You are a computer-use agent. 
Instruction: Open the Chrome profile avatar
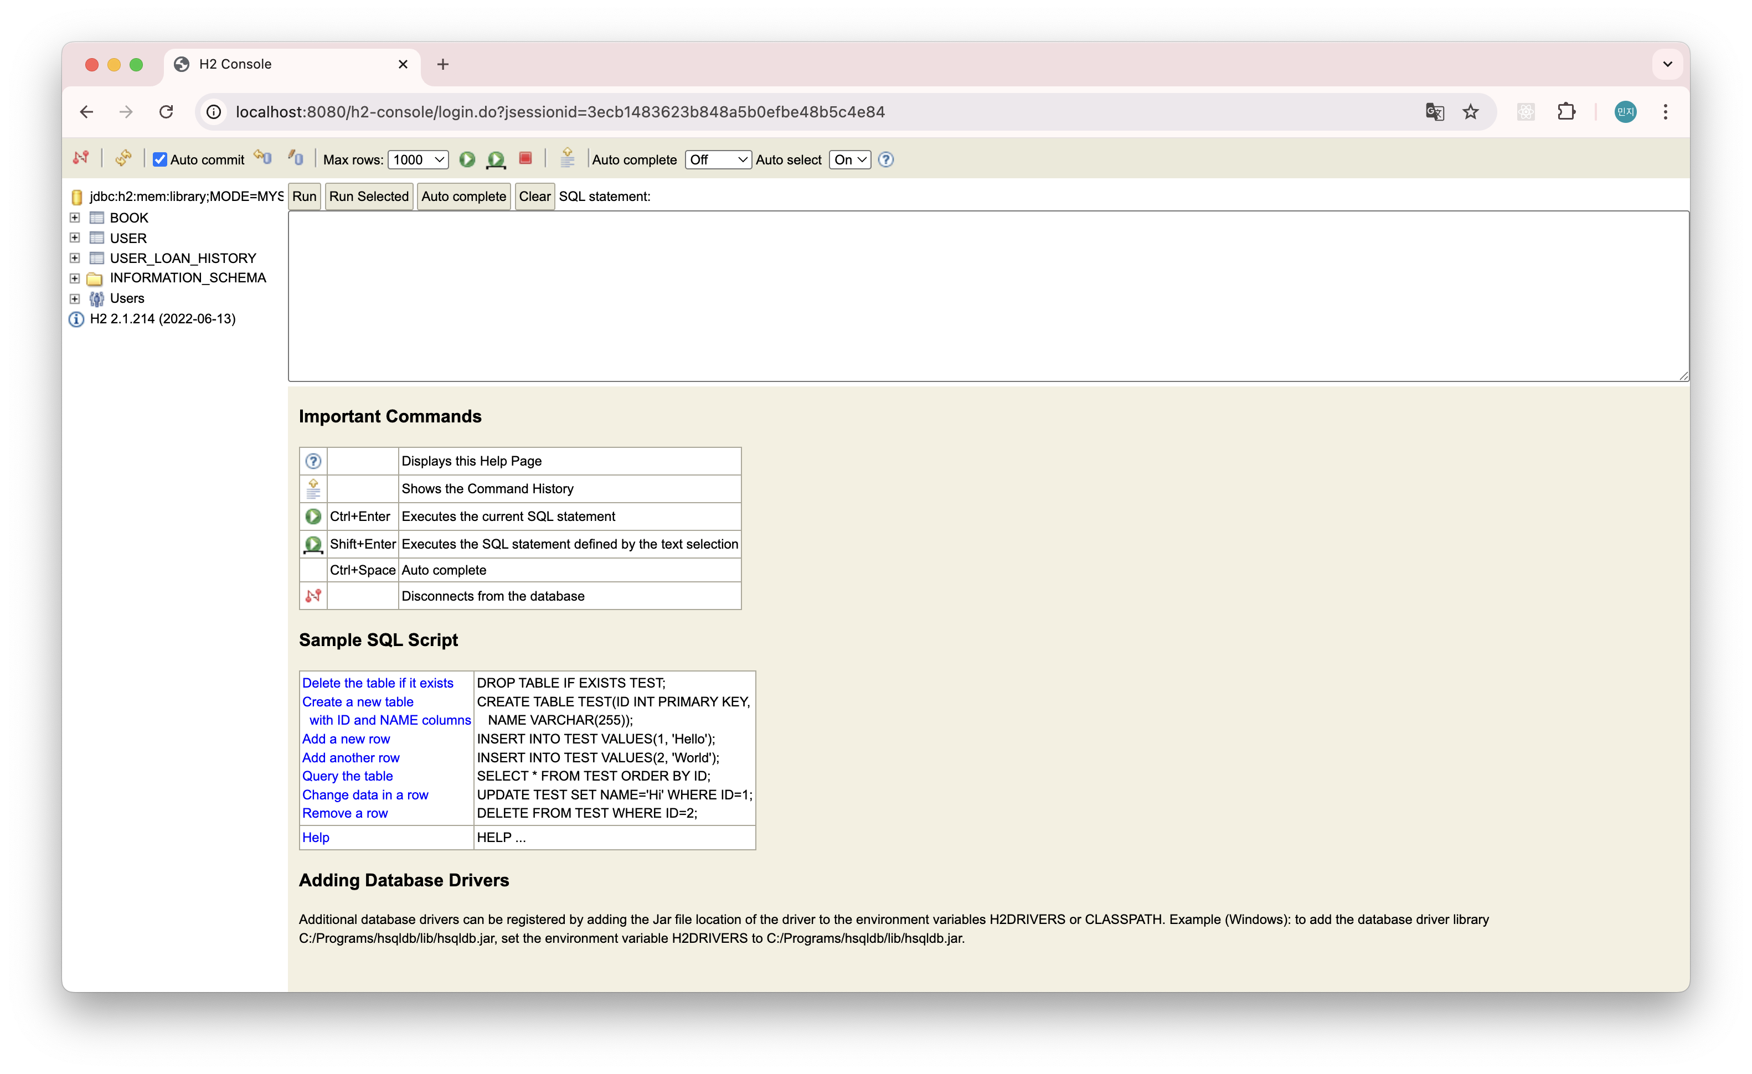coord(1625,112)
